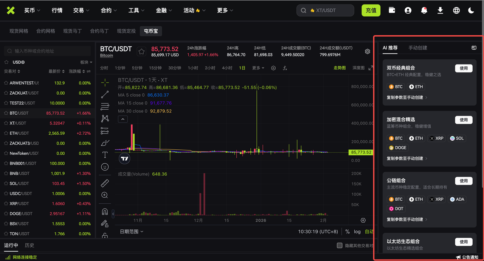Toggle favorites filter star beside USD
The height and width of the screenshot is (261, 484).
6,62
